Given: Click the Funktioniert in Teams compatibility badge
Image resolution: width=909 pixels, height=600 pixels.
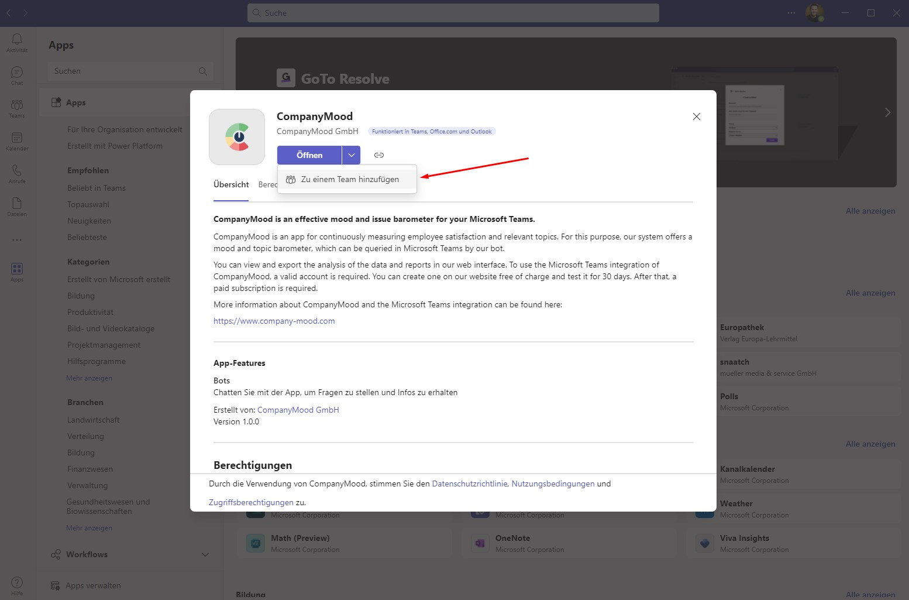Looking at the screenshot, I should pyautogui.click(x=432, y=131).
